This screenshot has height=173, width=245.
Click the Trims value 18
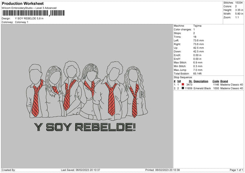pyautogui.click(x=195, y=37)
